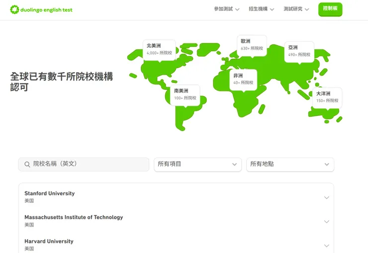The width and height of the screenshot is (368, 253).
Task: Open the 招生機構 menu
Action: 262,9
